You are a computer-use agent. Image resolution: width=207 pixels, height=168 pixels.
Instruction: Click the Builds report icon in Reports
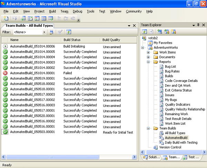[x=161, y=76]
